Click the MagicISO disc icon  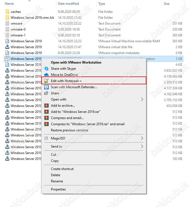(x=46, y=138)
